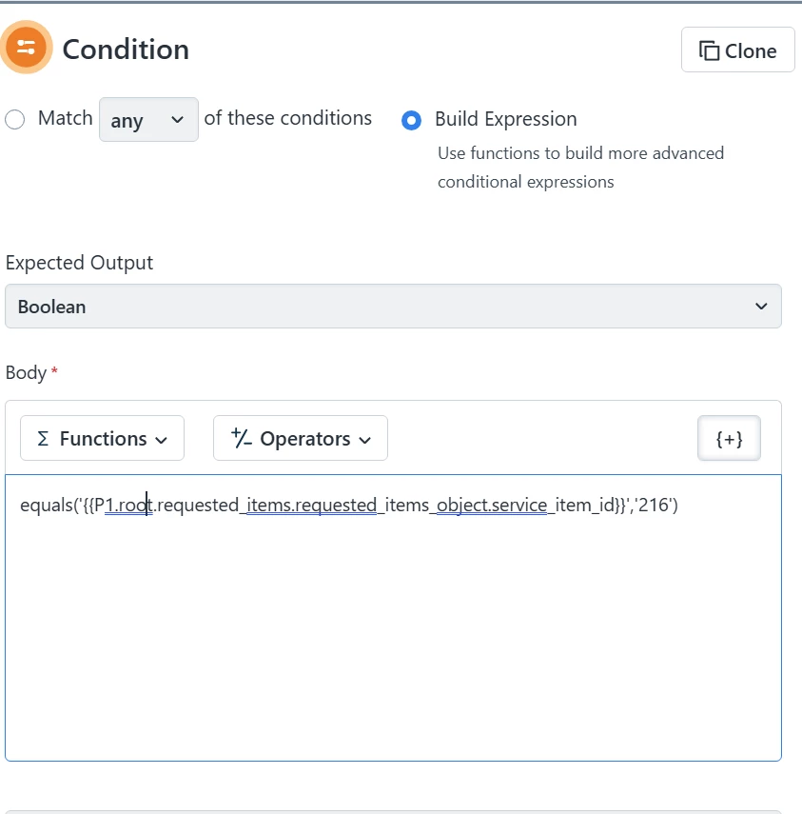This screenshot has height=814, width=802.
Task: Open the 'any' match dropdown
Action: [x=148, y=119]
